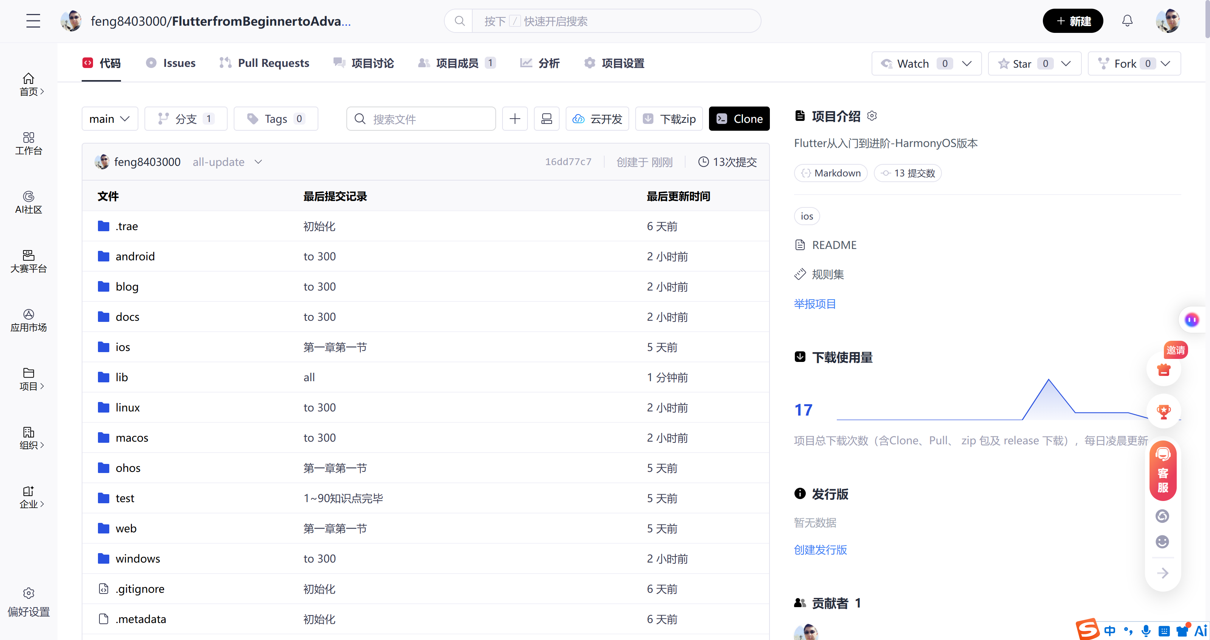
Task: Open 组织 in sidebar
Action: pos(29,439)
